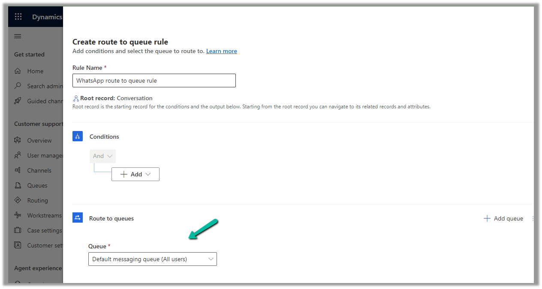The image size is (542, 289).
Task: Open the Queue dropdown
Action: (153, 259)
